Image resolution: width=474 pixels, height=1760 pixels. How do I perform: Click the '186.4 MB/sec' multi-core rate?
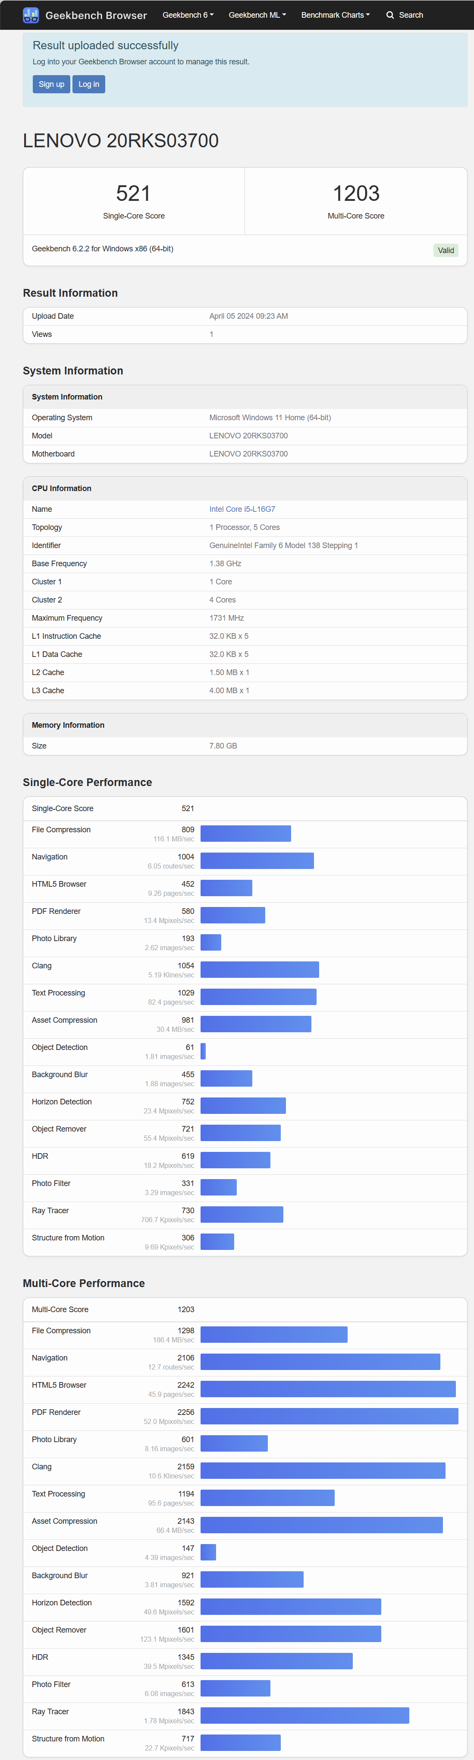coord(174,1340)
